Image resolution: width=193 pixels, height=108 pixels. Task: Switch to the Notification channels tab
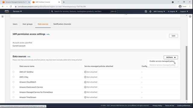(62, 24)
